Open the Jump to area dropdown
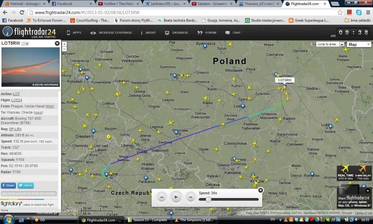 click(330, 44)
